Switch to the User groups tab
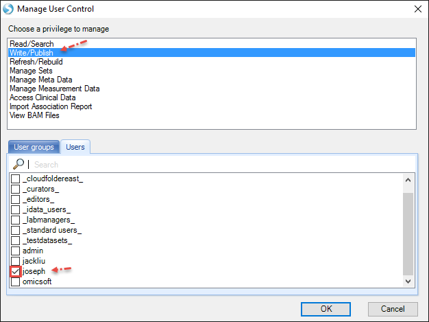Viewport: 429px width, 322px height. point(34,147)
